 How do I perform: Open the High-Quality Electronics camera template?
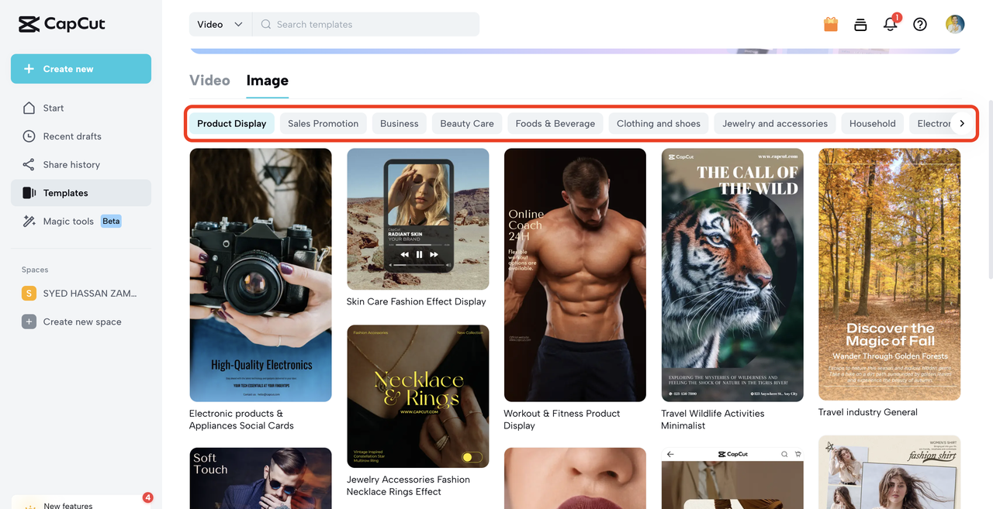click(x=261, y=275)
